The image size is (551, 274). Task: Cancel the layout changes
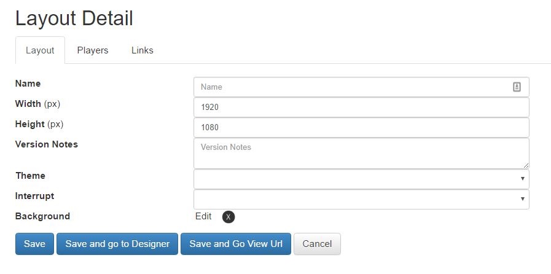coord(317,244)
